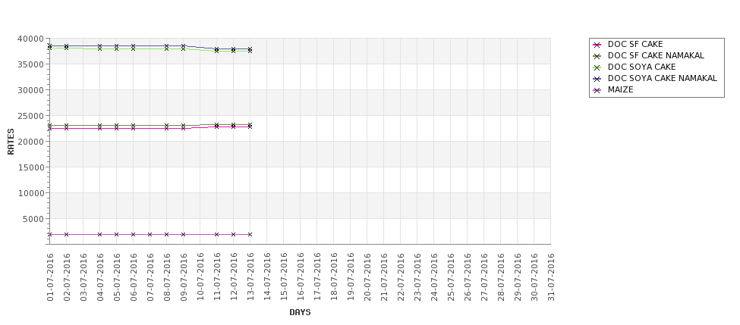This screenshot has height=325, width=740.
Task: Select the MAIZE data point on 13-07-2016
Action: tap(250, 234)
